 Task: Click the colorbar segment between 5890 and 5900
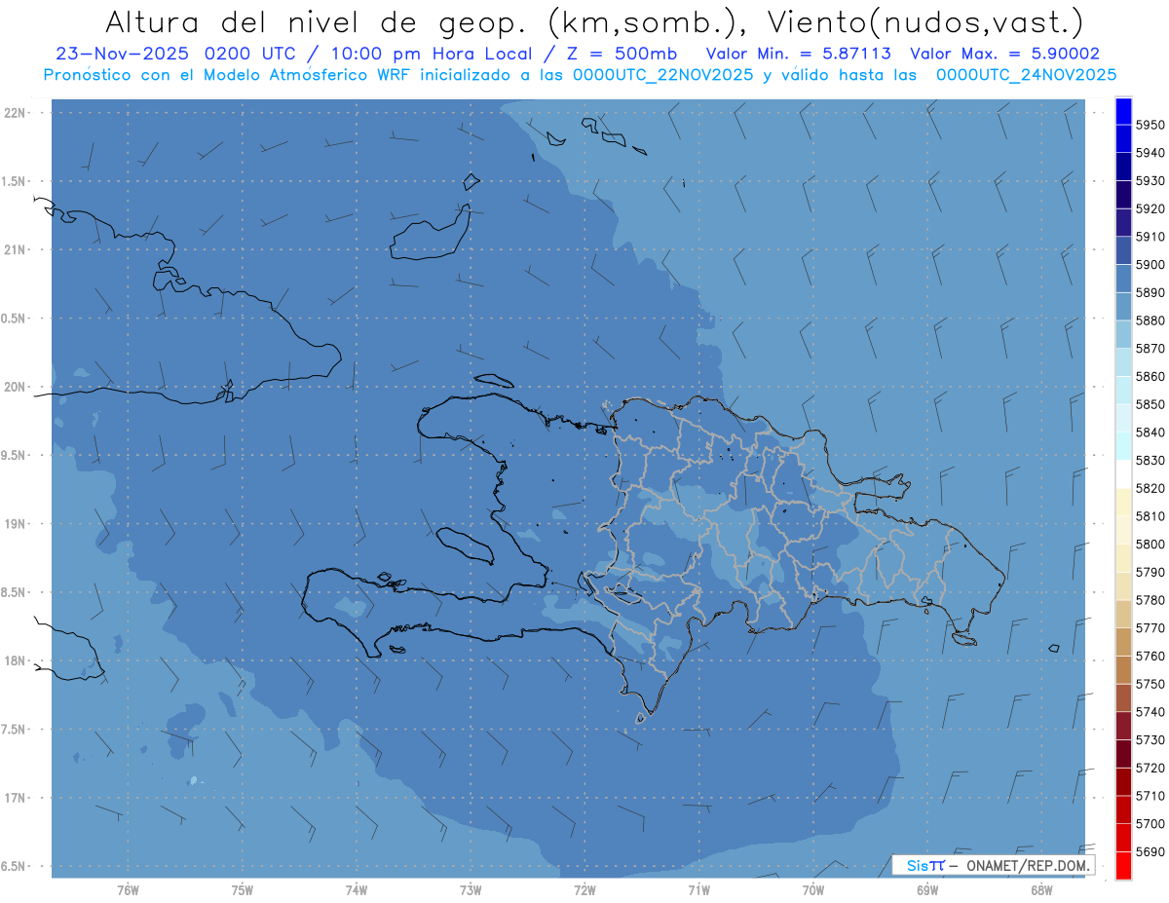(1123, 279)
